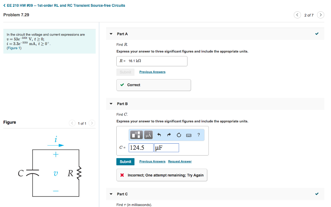
Task: Go to next problem arrow
Action: pyautogui.click(x=320, y=15)
